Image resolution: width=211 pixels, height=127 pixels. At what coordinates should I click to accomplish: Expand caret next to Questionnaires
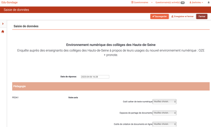coord(152,3)
